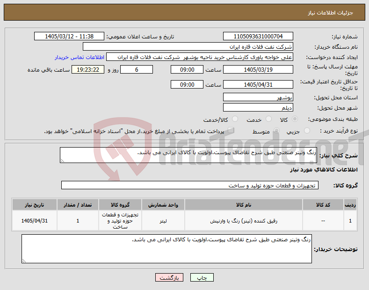Screen dimensions: 369x290
Task: Click the requester field علی خواجه یاوری
Action: coord(200,57)
